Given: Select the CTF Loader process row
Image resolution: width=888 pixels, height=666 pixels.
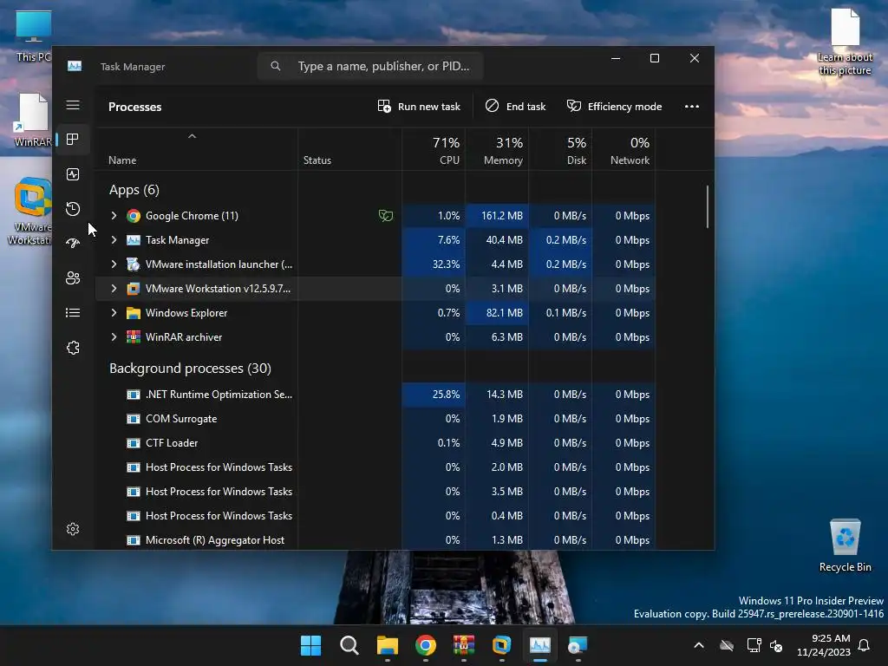Looking at the screenshot, I should (x=375, y=443).
